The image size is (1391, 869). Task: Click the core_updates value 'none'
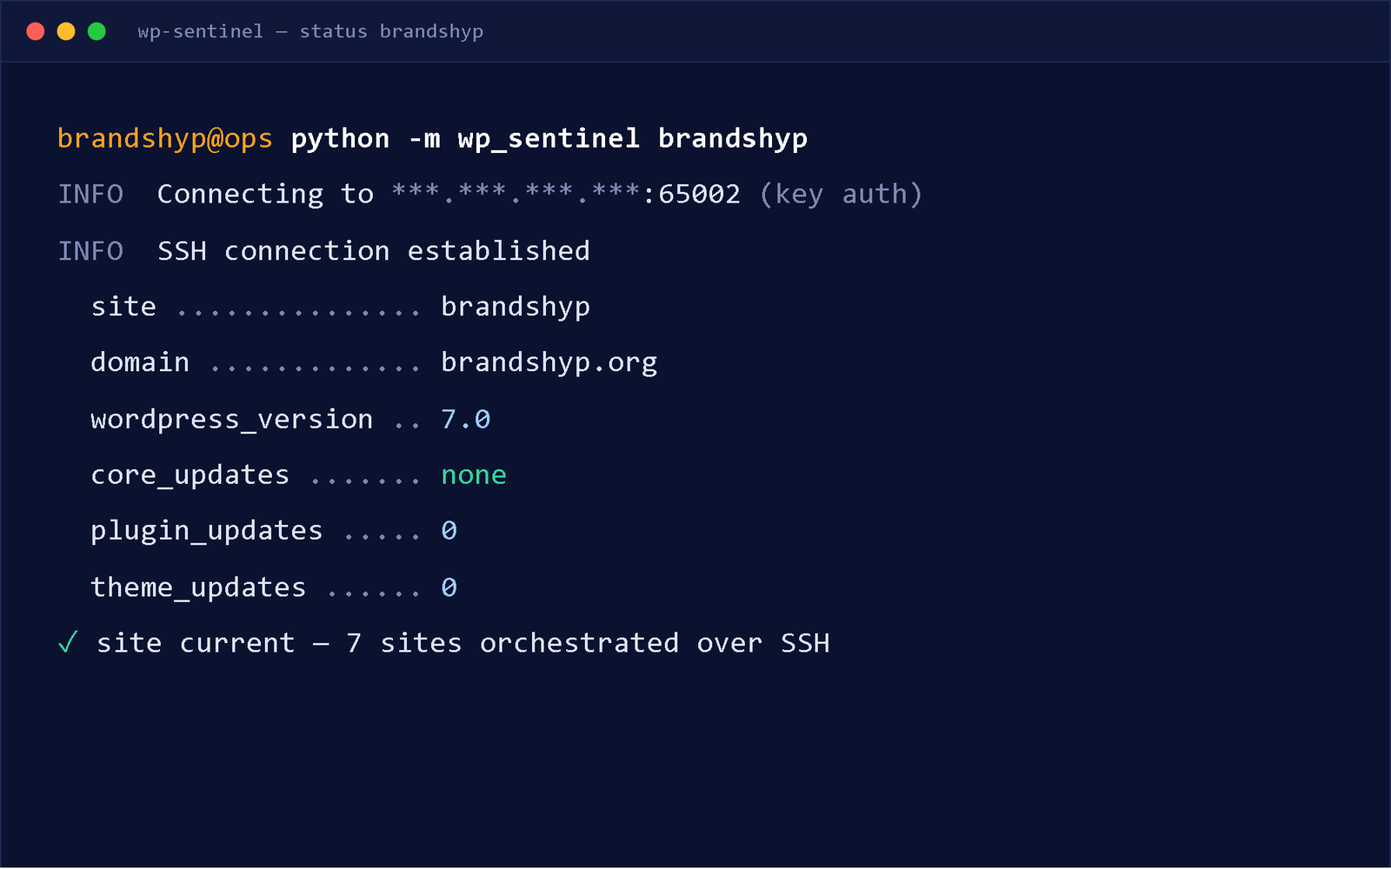[x=474, y=475]
